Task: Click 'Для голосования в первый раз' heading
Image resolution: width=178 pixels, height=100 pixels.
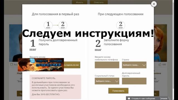Action: (55, 14)
